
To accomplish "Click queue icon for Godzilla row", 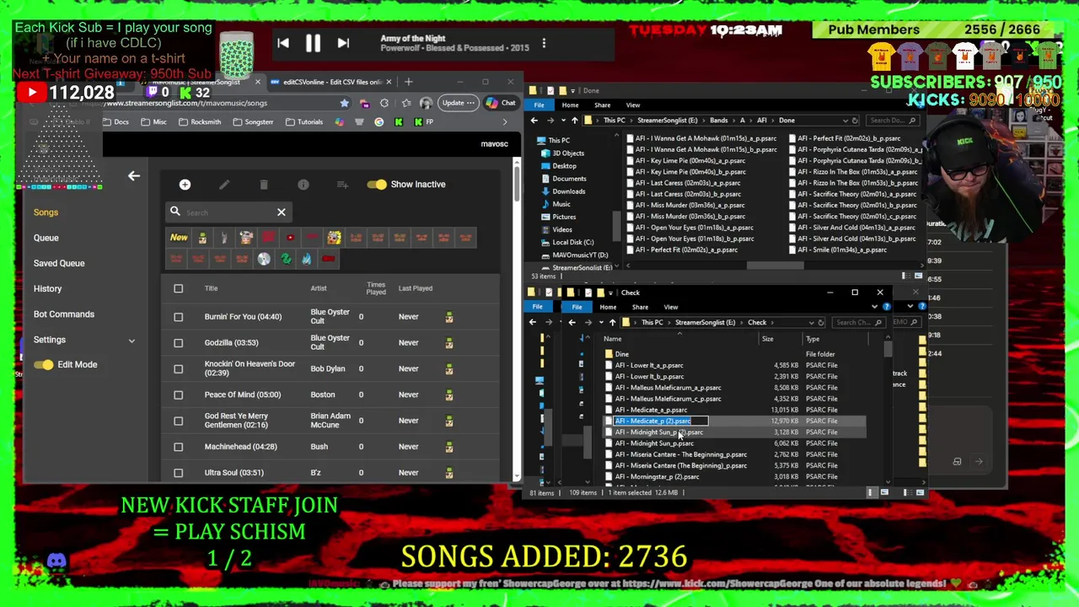I will point(449,342).
